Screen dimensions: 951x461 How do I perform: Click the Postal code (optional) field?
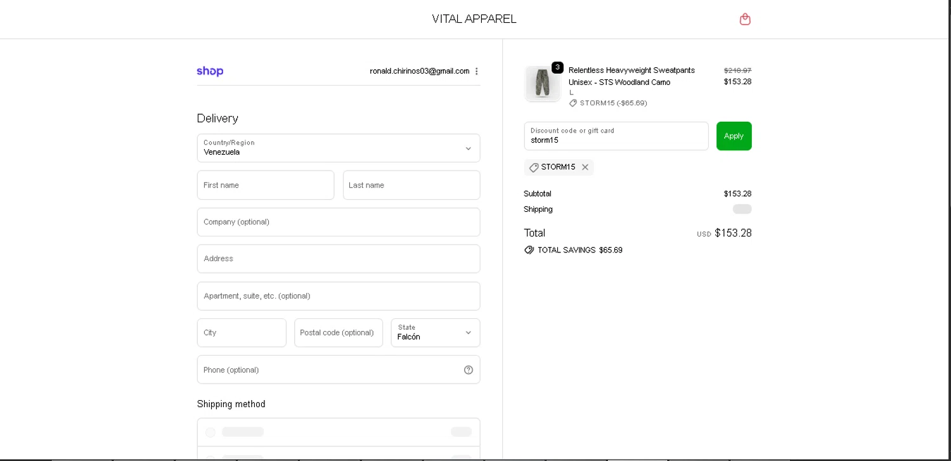[339, 332]
